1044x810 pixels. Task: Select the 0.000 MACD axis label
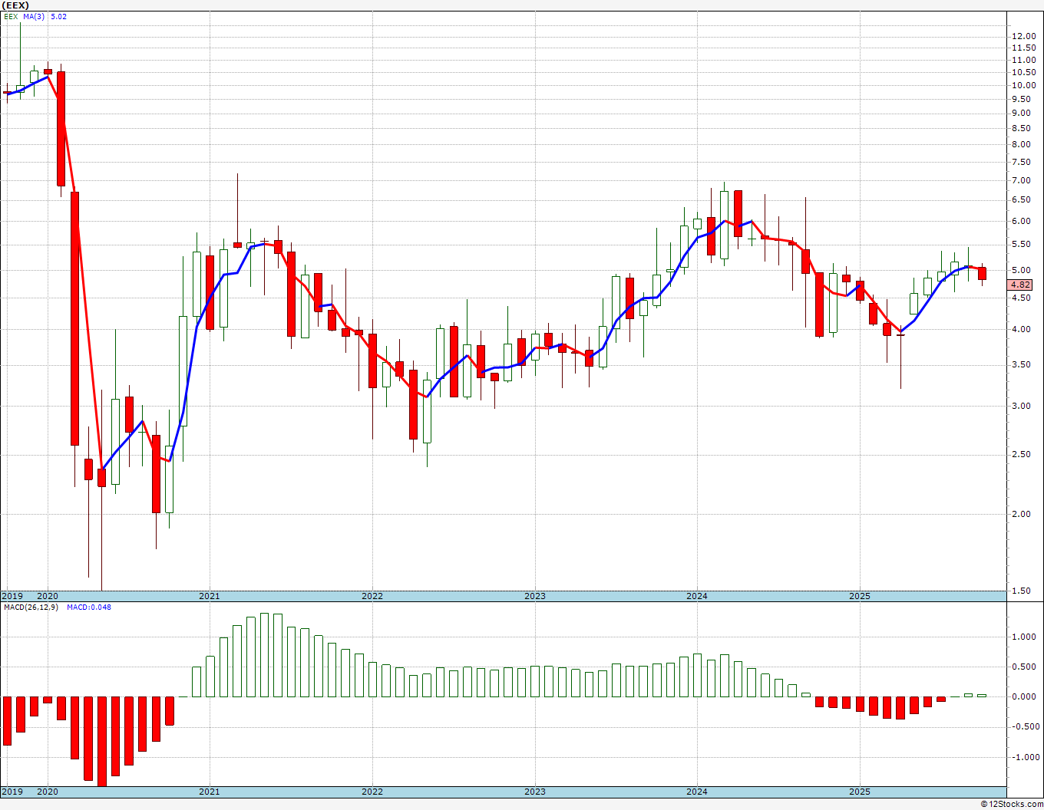1025,696
